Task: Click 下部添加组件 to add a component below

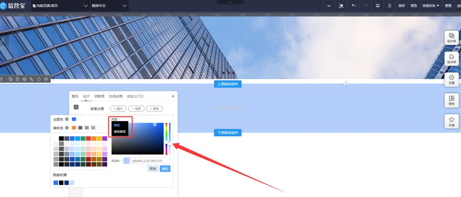Action: point(228,133)
